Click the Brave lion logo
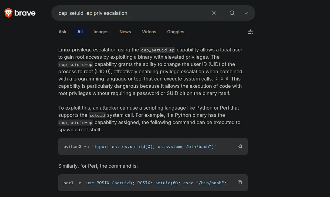 [9, 13]
